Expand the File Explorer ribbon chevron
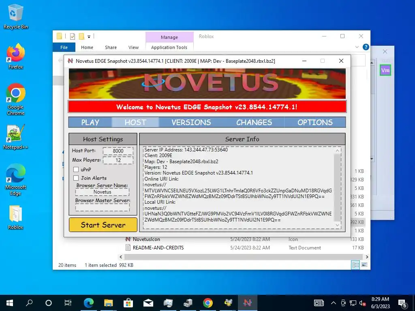 pyautogui.click(x=357, y=47)
